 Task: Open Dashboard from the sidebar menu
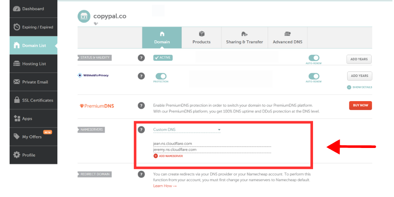point(33,9)
